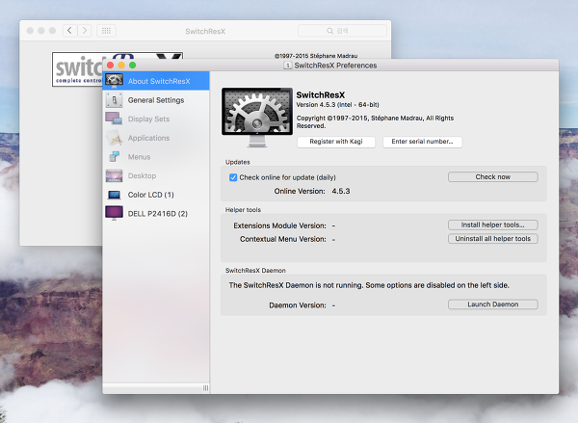Select About SwitchResX in sidebar
This screenshot has width=578, height=423.
tap(156, 81)
